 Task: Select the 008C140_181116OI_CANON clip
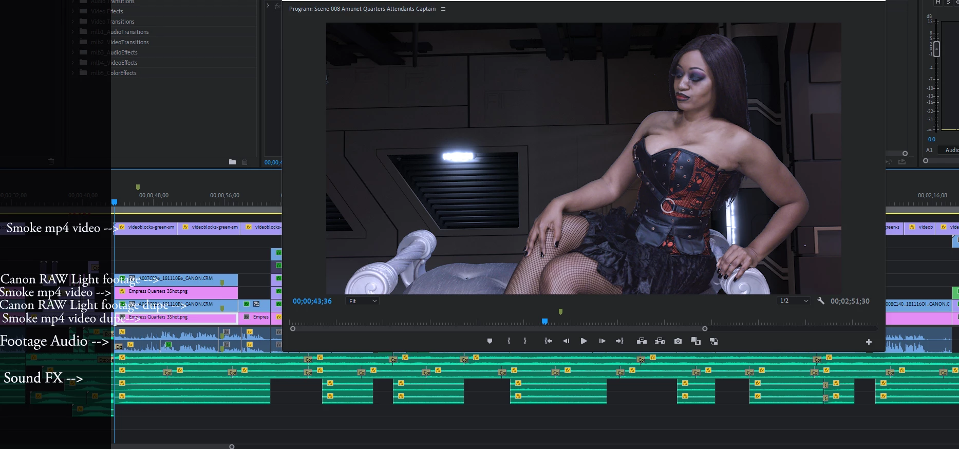tap(919, 305)
